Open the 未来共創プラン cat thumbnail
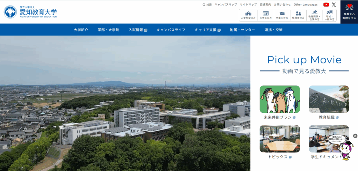The image size is (358, 171). tap(279, 99)
